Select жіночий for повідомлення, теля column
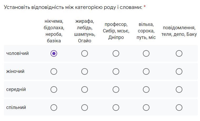This screenshot has width=200, height=121. pyautogui.click(x=179, y=71)
